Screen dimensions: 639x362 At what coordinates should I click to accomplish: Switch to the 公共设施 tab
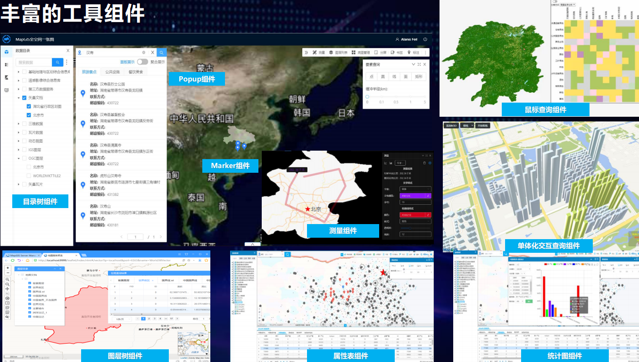[x=112, y=72]
